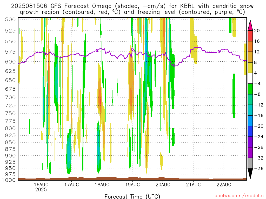
Task: Click the yellow colorbar segment between 4 and 8
Action: (x=250, y=68)
